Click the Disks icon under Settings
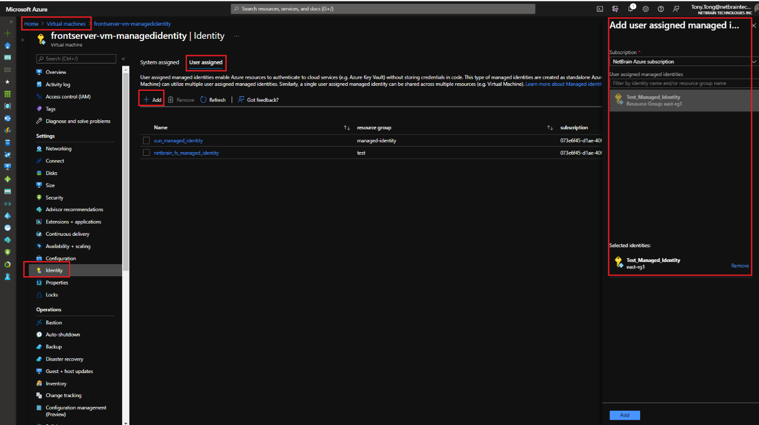The height and width of the screenshot is (425, 759). (x=39, y=173)
